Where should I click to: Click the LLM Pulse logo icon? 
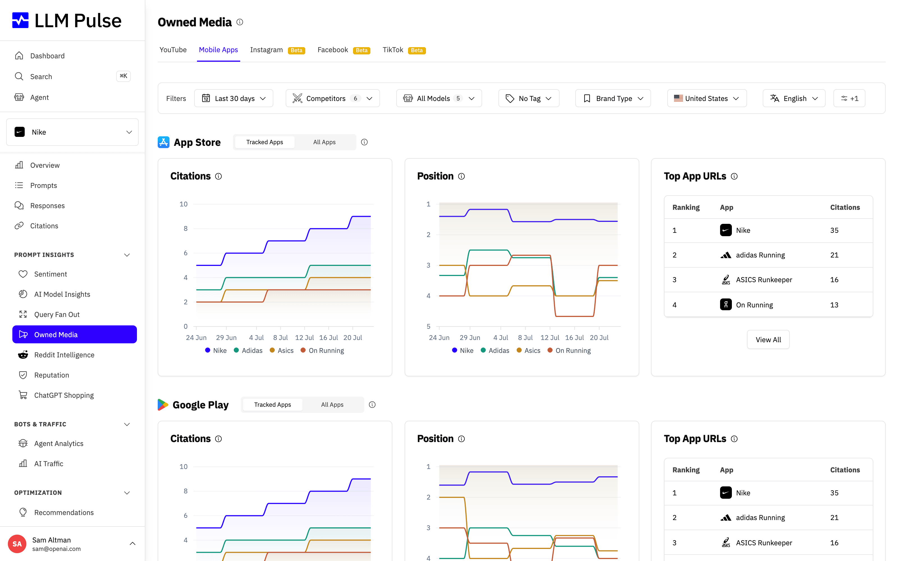coord(20,20)
